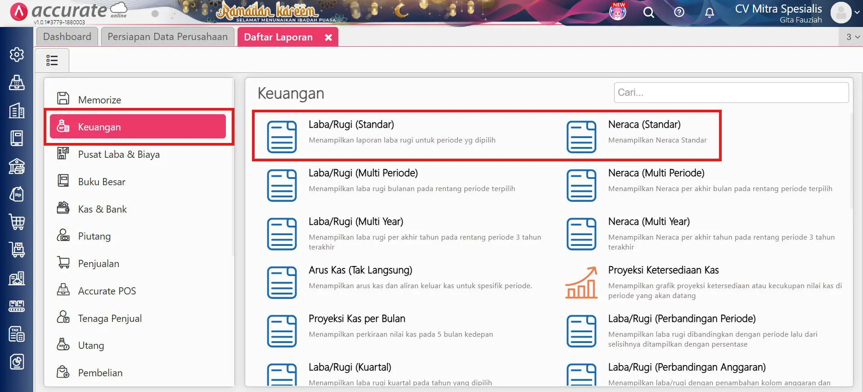Image resolution: width=863 pixels, height=392 pixels.
Task: Open Arus Kas (Tak Langsung) report
Action: (x=360, y=270)
